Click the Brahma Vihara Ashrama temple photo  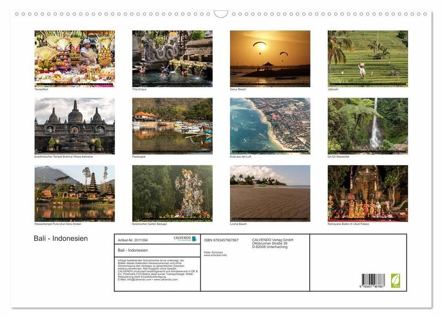[x=75, y=126]
